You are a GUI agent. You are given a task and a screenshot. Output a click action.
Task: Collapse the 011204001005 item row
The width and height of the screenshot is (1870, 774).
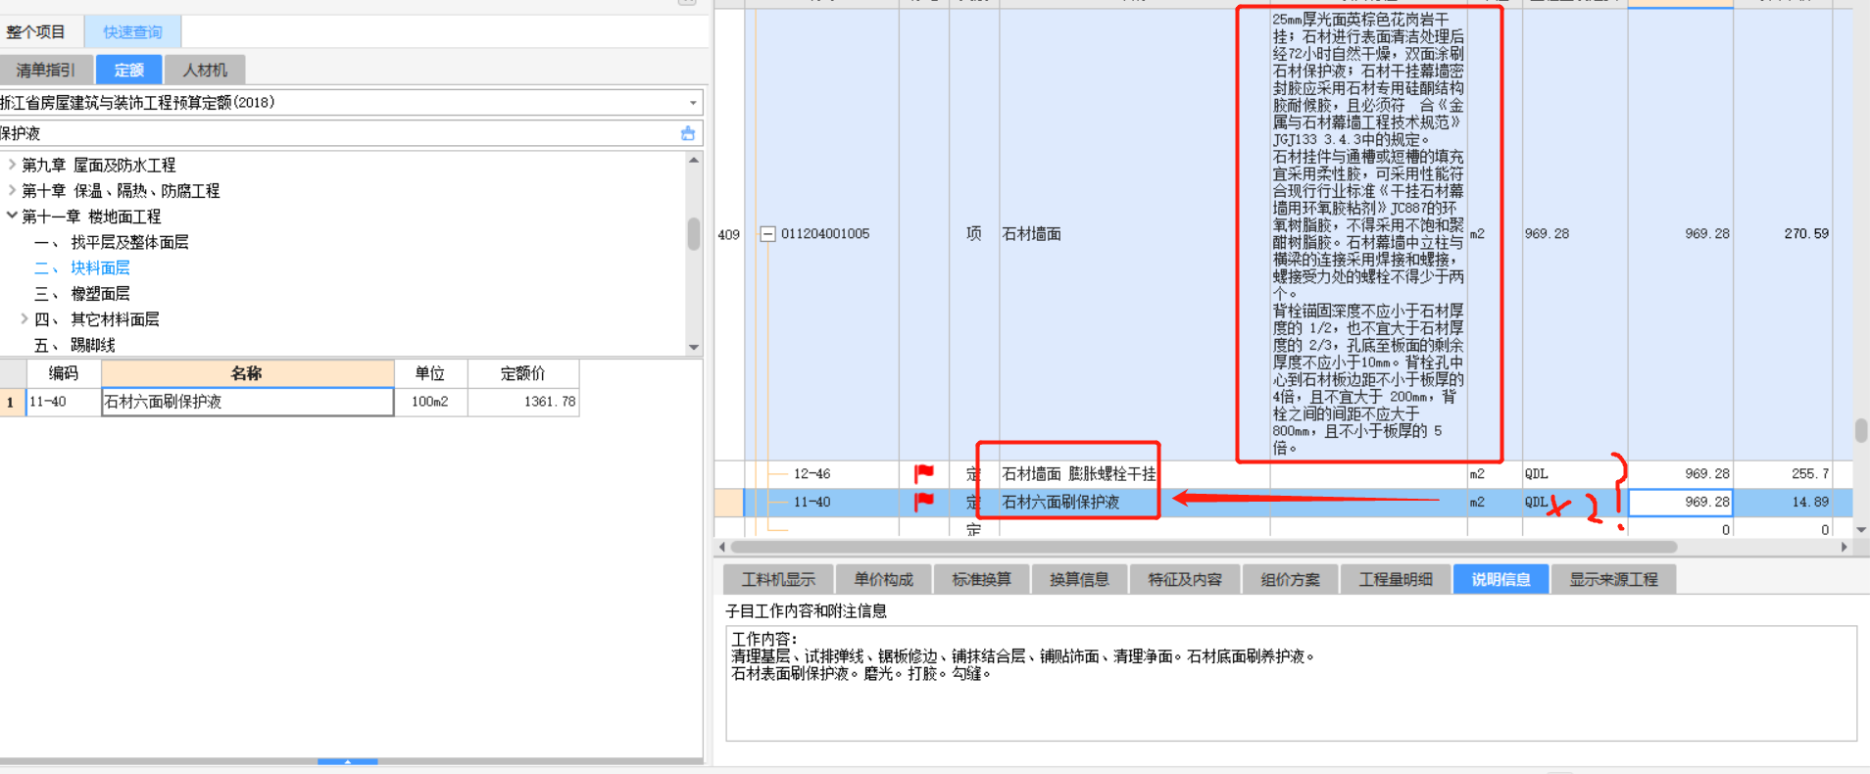[x=768, y=234]
